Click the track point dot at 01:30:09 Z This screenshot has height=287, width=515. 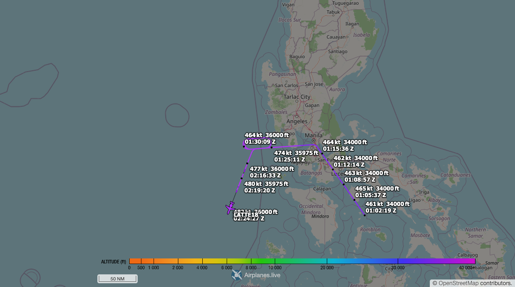point(244,147)
